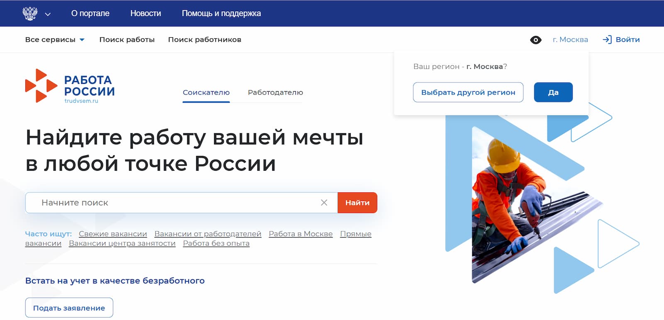Viewport: 664px width, 320px height.
Task: Open Прямые вакансии link
Action: coord(356,234)
